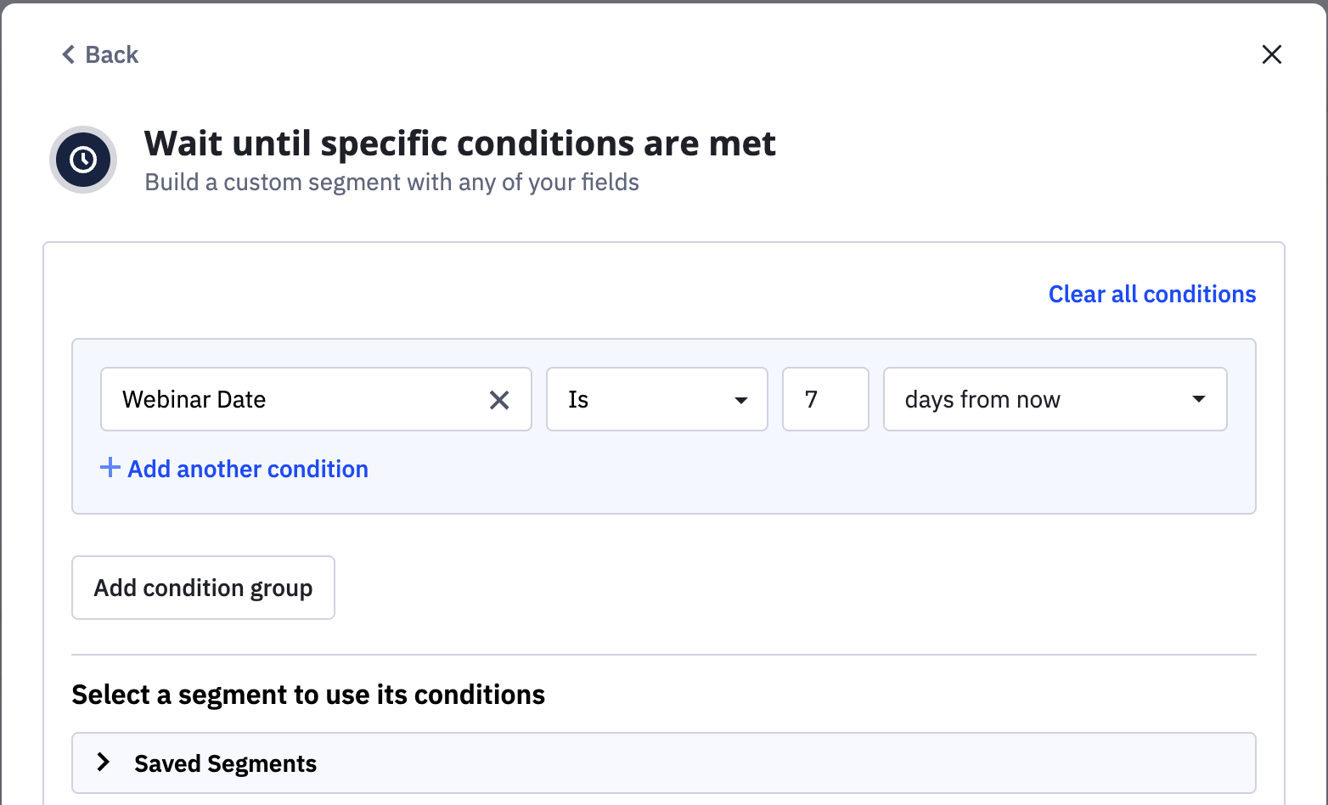Image resolution: width=1328 pixels, height=805 pixels.
Task: Clear the Webinar Date field selection
Action: click(x=499, y=400)
